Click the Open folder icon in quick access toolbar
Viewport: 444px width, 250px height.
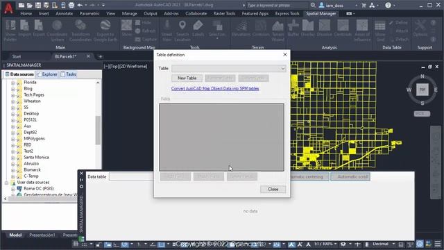(x=29, y=5)
